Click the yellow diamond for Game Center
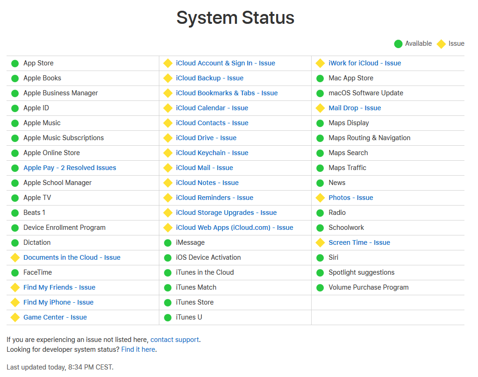Screen dimensions: 478x377 tap(15, 317)
